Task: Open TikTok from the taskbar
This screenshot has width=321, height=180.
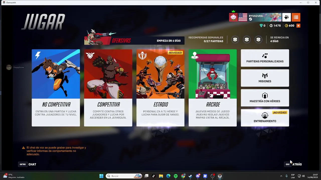Action: 154,176
